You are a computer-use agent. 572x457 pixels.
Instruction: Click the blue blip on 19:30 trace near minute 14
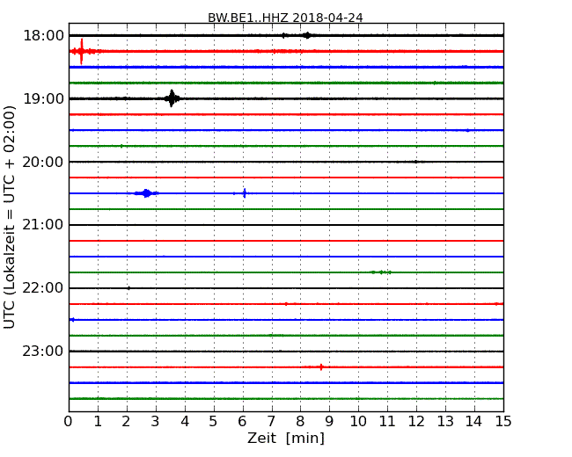(467, 130)
